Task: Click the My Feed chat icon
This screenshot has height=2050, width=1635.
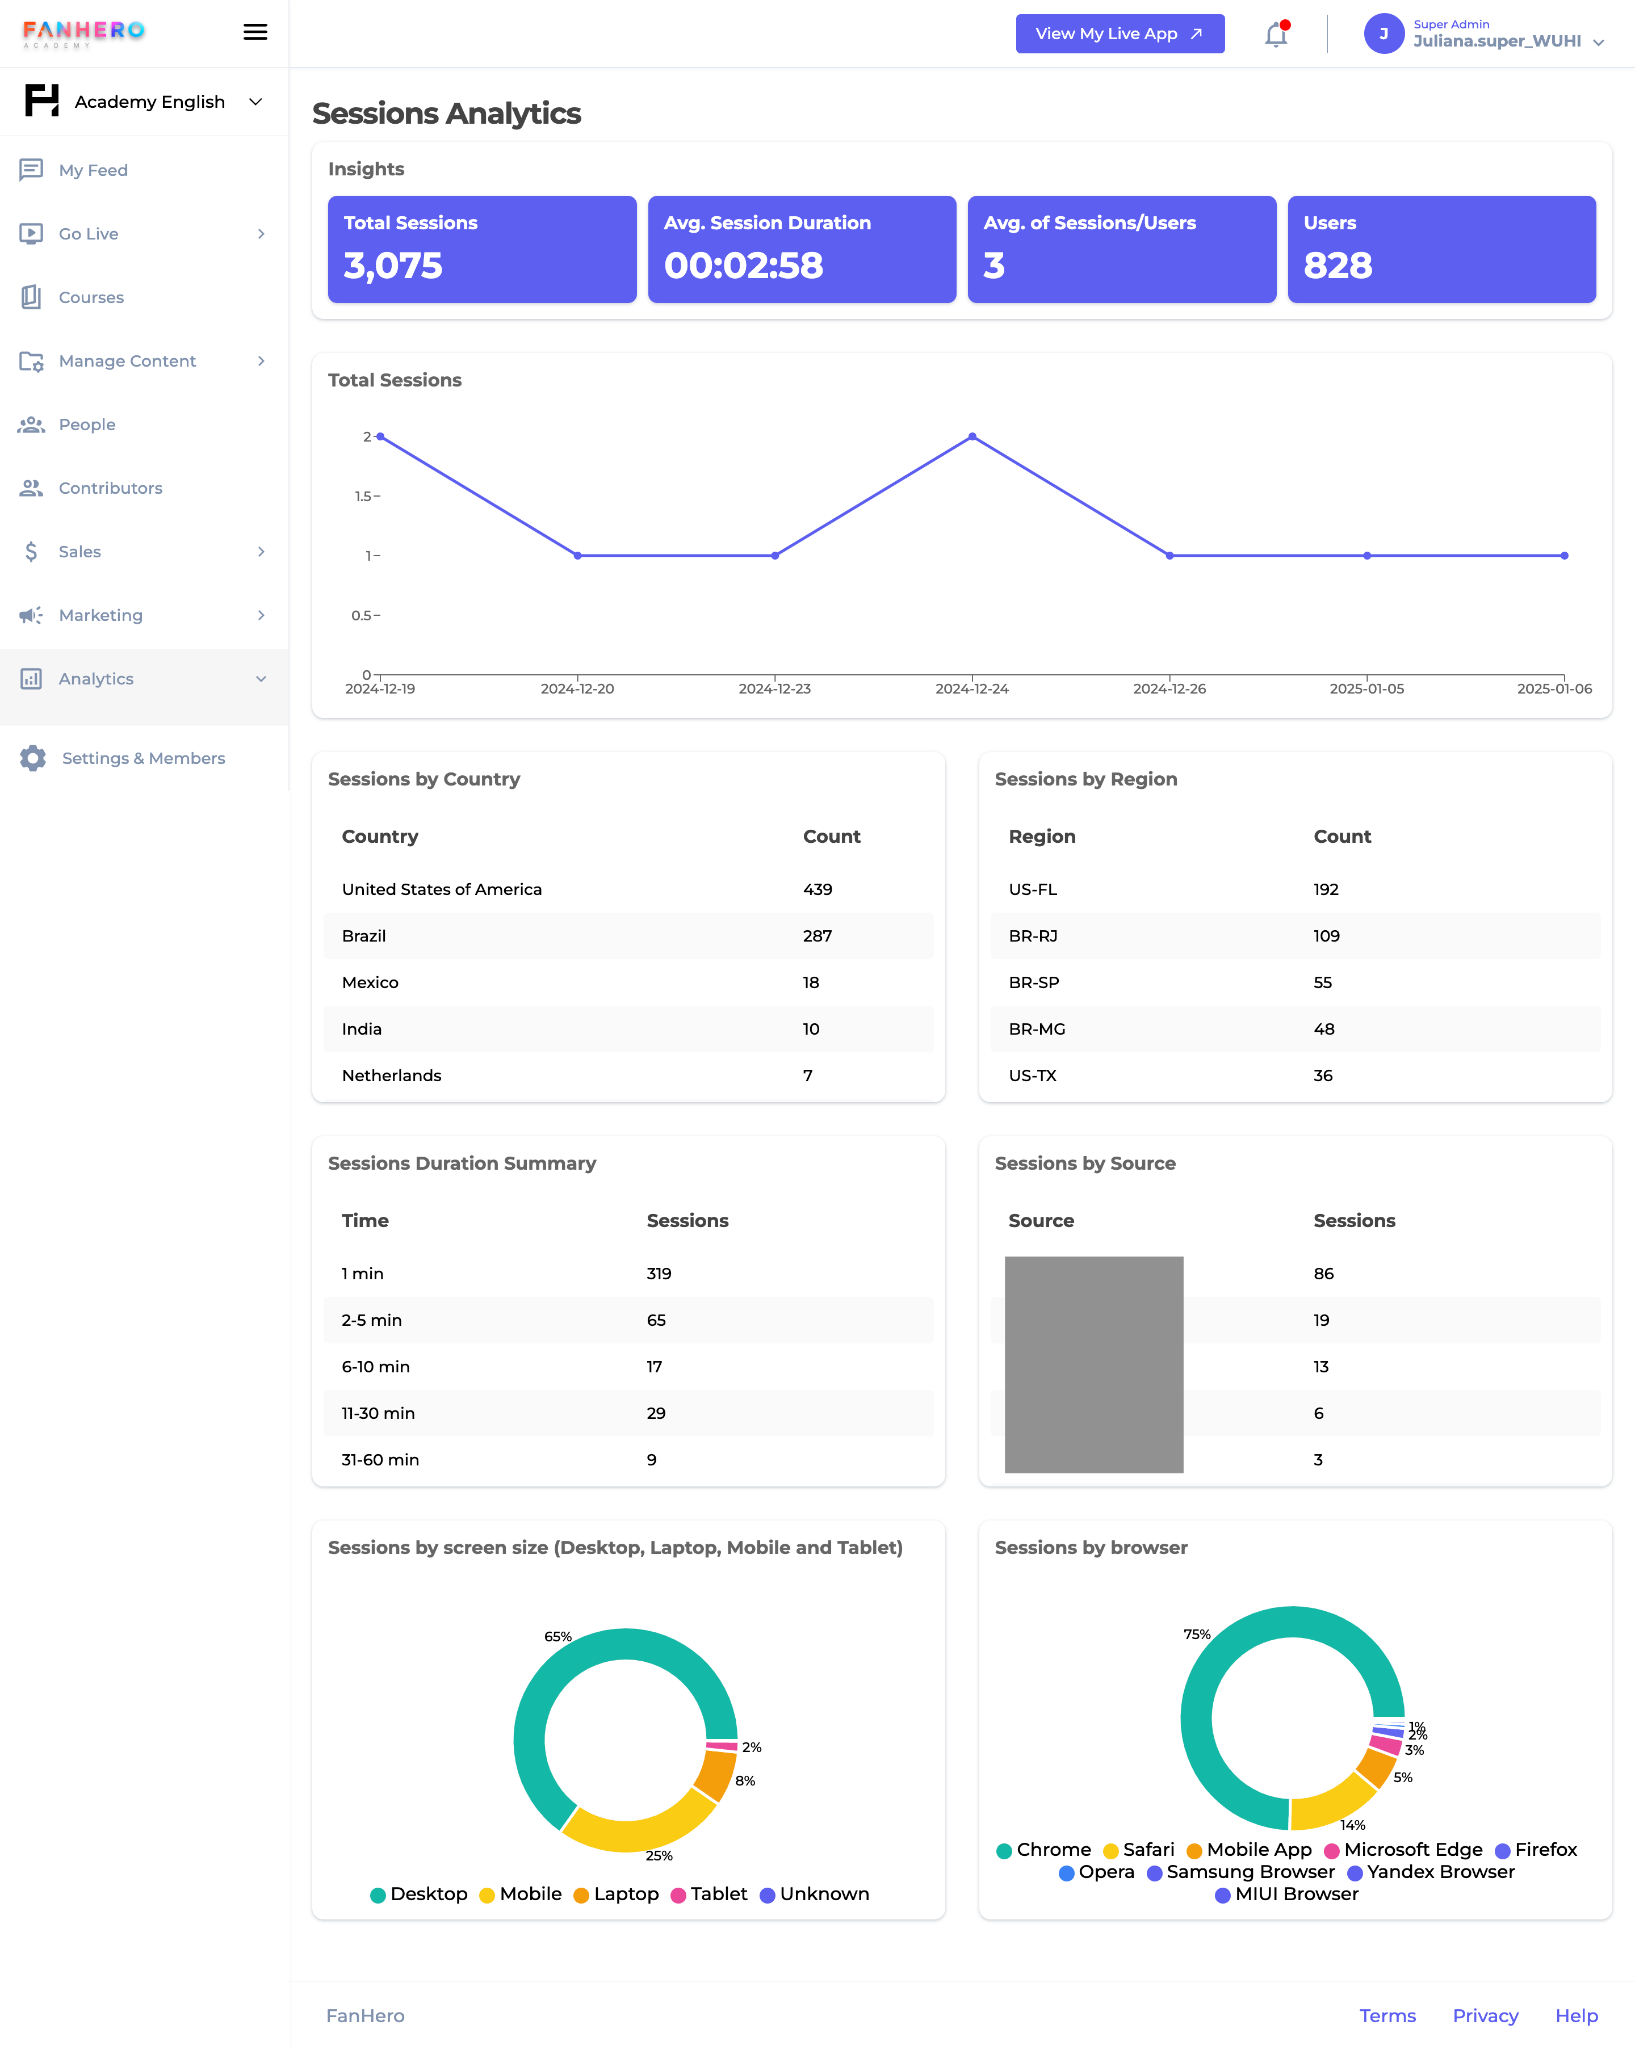Action: coord(31,169)
